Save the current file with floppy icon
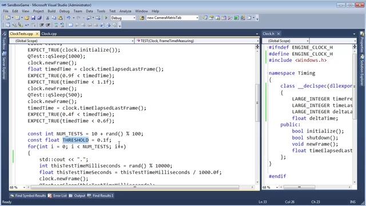 (33, 18)
